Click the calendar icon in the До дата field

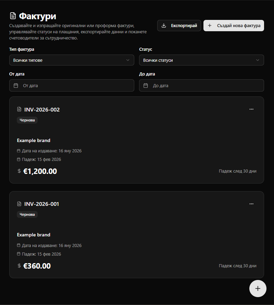146,85
